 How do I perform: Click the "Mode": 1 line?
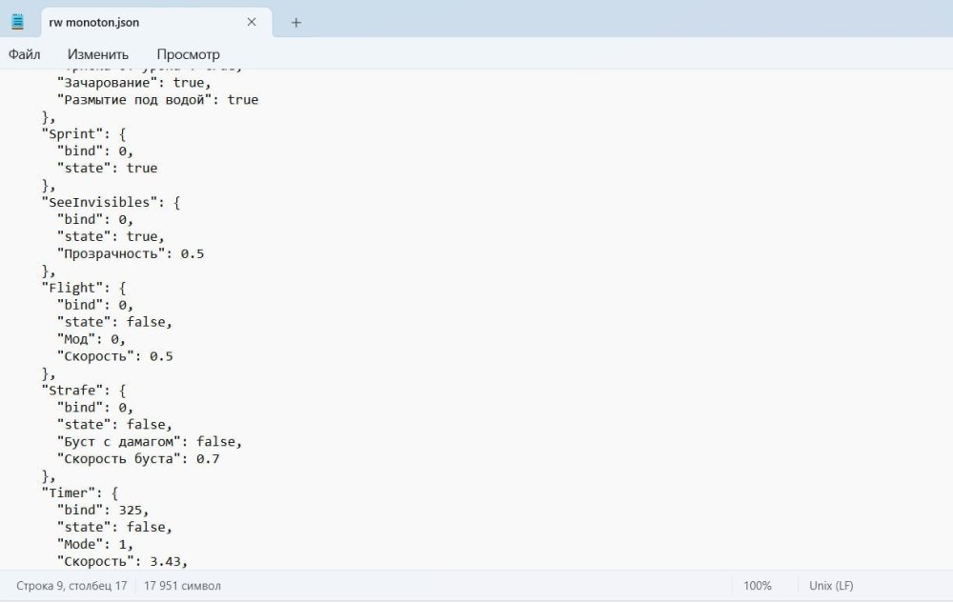click(94, 544)
